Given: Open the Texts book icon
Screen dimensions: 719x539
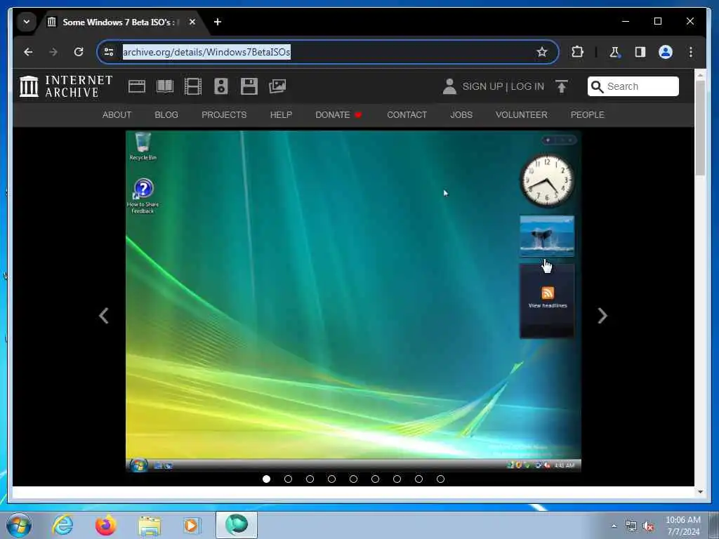Looking at the screenshot, I should [x=165, y=86].
